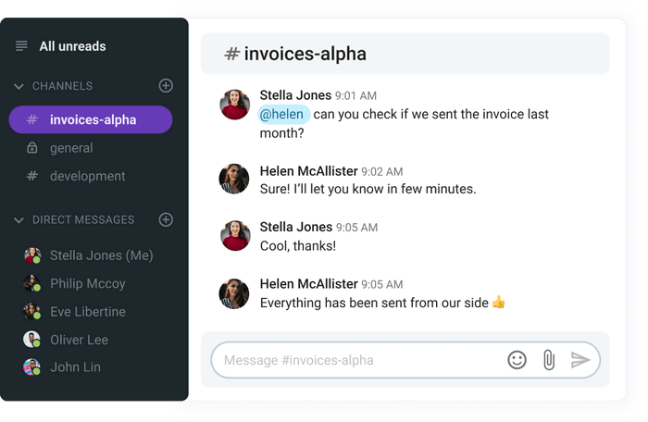Image resolution: width=648 pixels, height=422 pixels.
Task: Open John Lin direct message
Action: [x=75, y=367]
